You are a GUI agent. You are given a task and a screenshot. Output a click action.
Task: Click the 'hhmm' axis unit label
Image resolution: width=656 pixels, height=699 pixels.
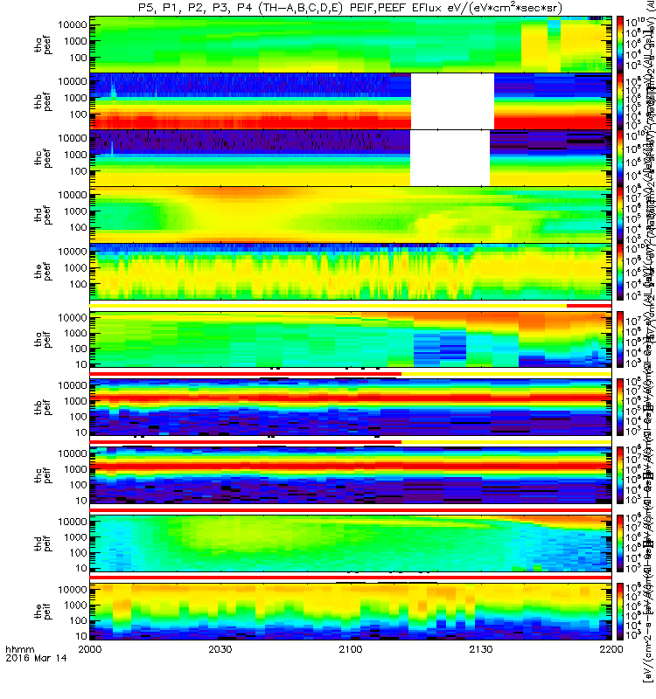[19, 649]
